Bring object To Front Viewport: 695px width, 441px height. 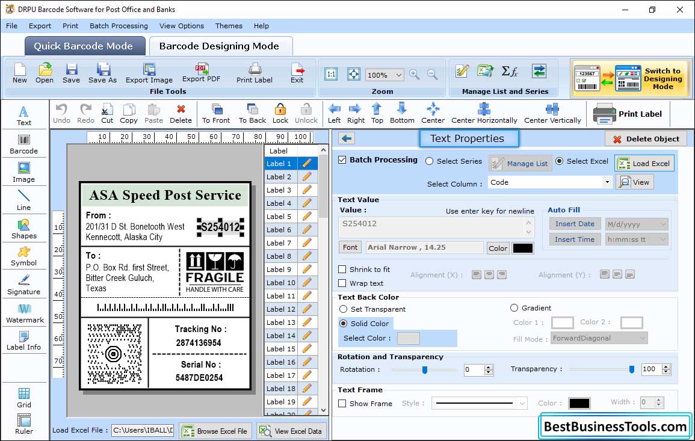216,114
